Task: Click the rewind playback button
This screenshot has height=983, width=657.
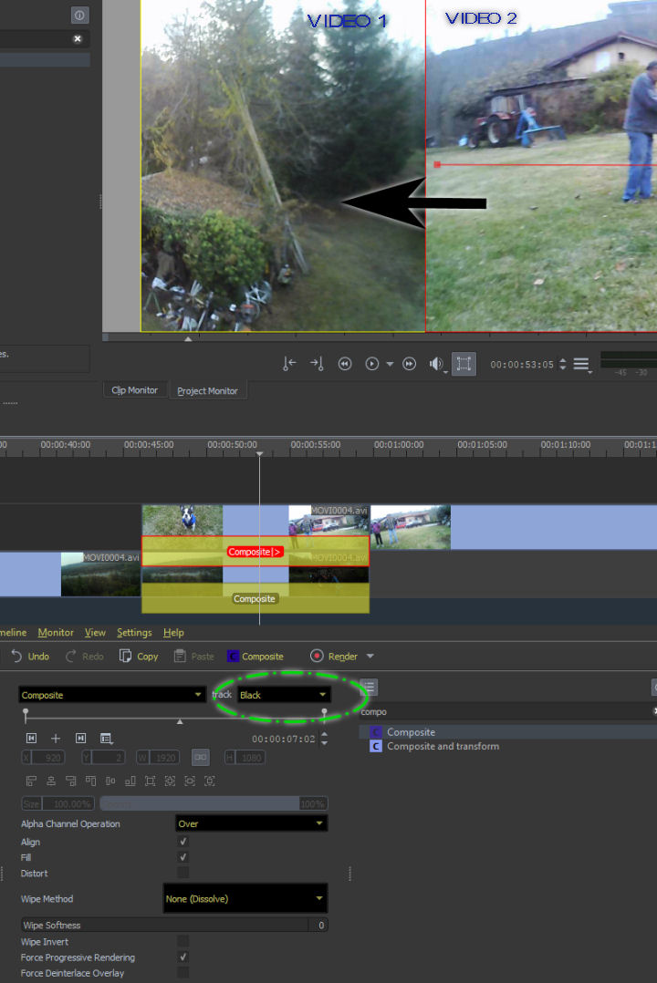Action: point(345,364)
